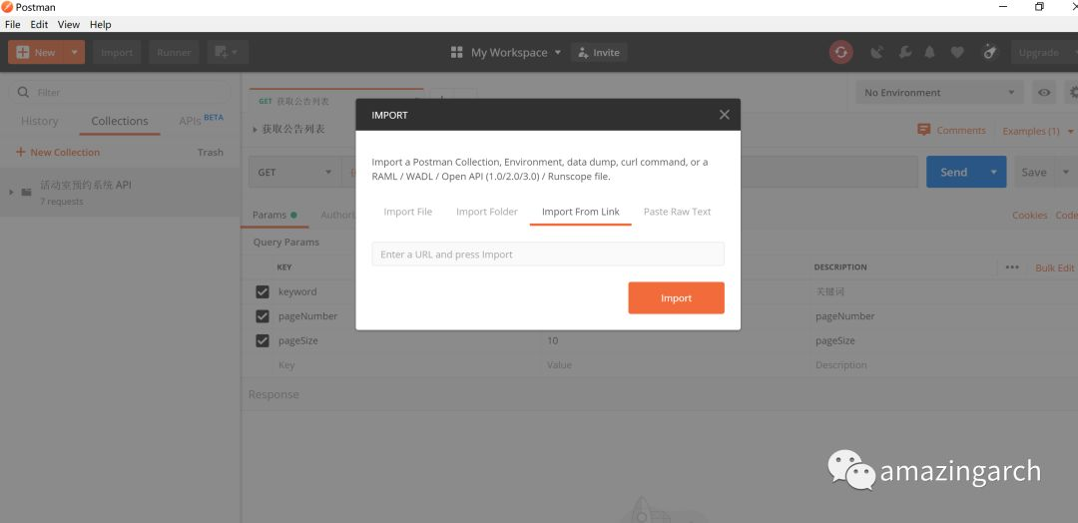The image size is (1078, 523).
Task: Click the three dots column options icon
Action: click(1012, 267)
